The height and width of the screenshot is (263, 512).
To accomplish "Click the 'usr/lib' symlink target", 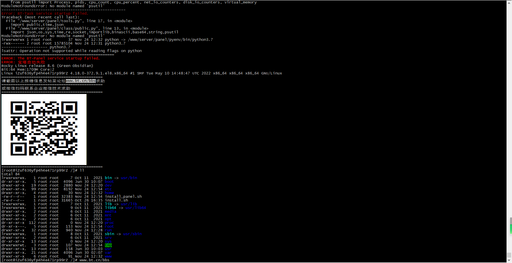I will click(129, 204).
